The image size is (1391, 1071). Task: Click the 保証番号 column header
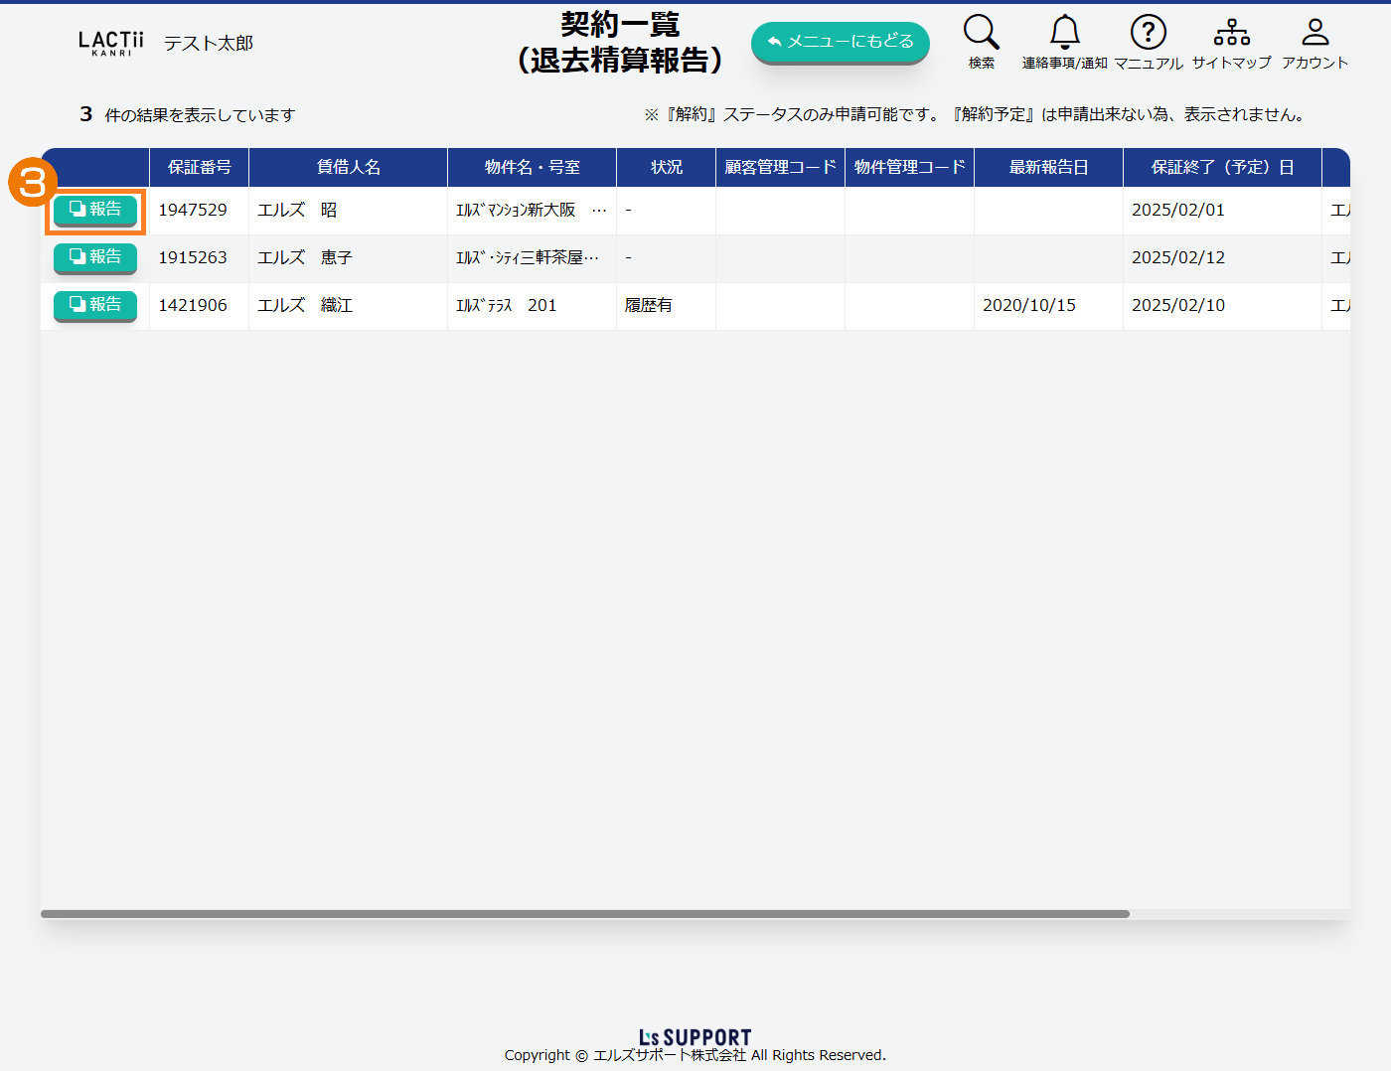(x=199, y=167)
